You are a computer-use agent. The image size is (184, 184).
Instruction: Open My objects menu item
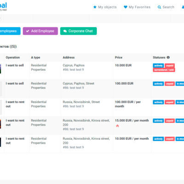105,7
